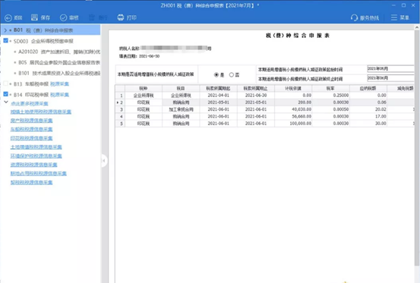This screenshot has width=420, height=283.
Task: Open the A201020 资产加速折旧 sub-form
Action: pos(59,52)
